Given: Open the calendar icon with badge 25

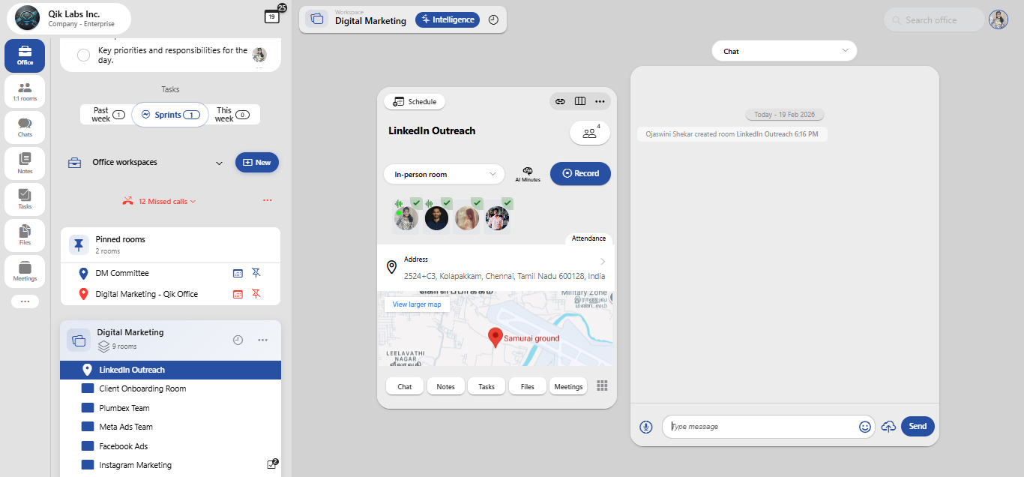Looking at the screenshot, I should [272, 16].
